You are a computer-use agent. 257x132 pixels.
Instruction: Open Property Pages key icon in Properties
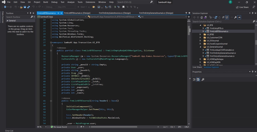(203, 80)
